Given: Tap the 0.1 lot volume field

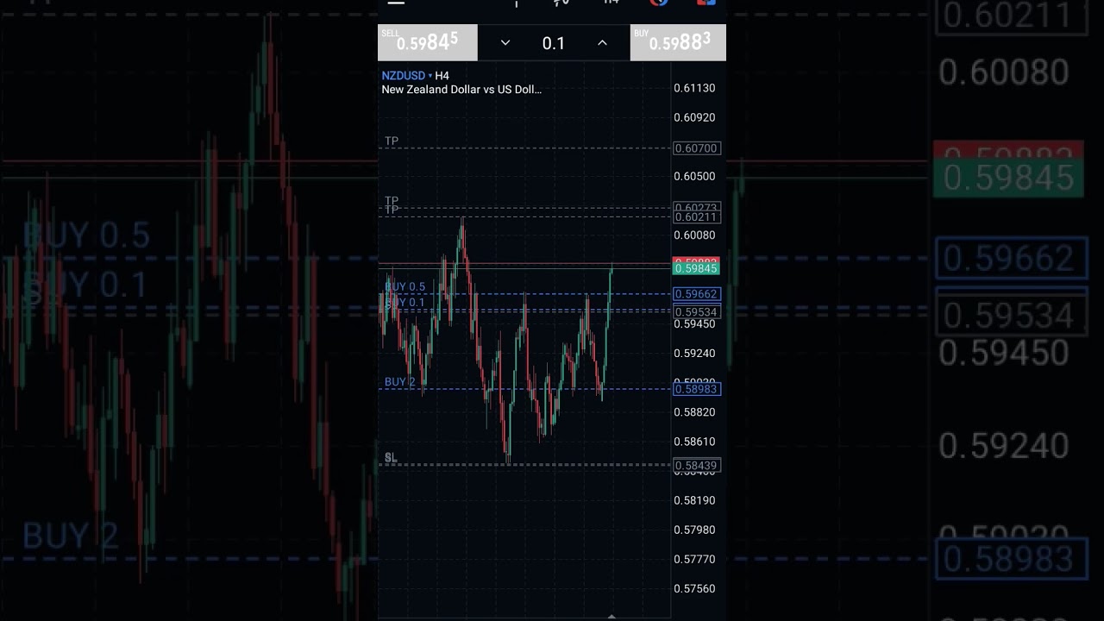Looking at the screenshot, I should [554, 43].
